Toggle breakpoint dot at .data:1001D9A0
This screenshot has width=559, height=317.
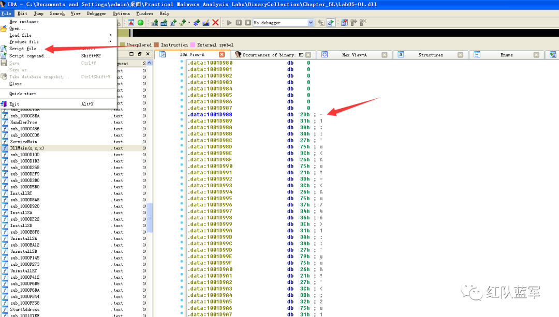[x=182, y=268]
